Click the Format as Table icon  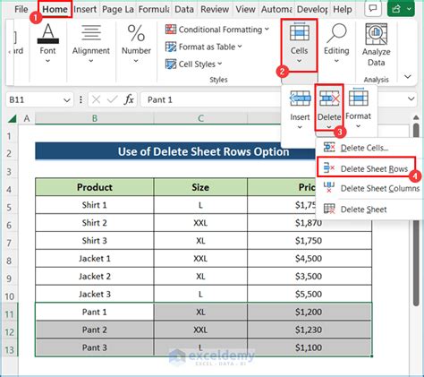pos(171,47)
